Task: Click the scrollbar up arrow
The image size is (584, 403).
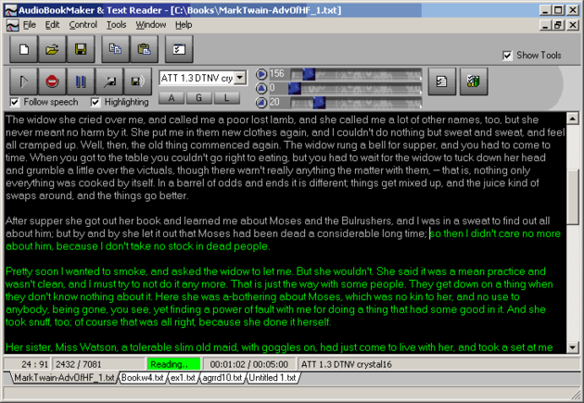Action: coord(573,119)
